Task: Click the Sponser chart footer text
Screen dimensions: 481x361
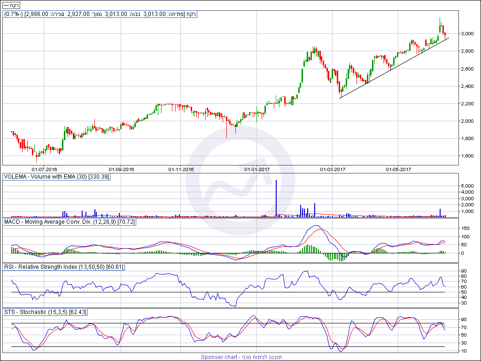Action: (241, 357)
